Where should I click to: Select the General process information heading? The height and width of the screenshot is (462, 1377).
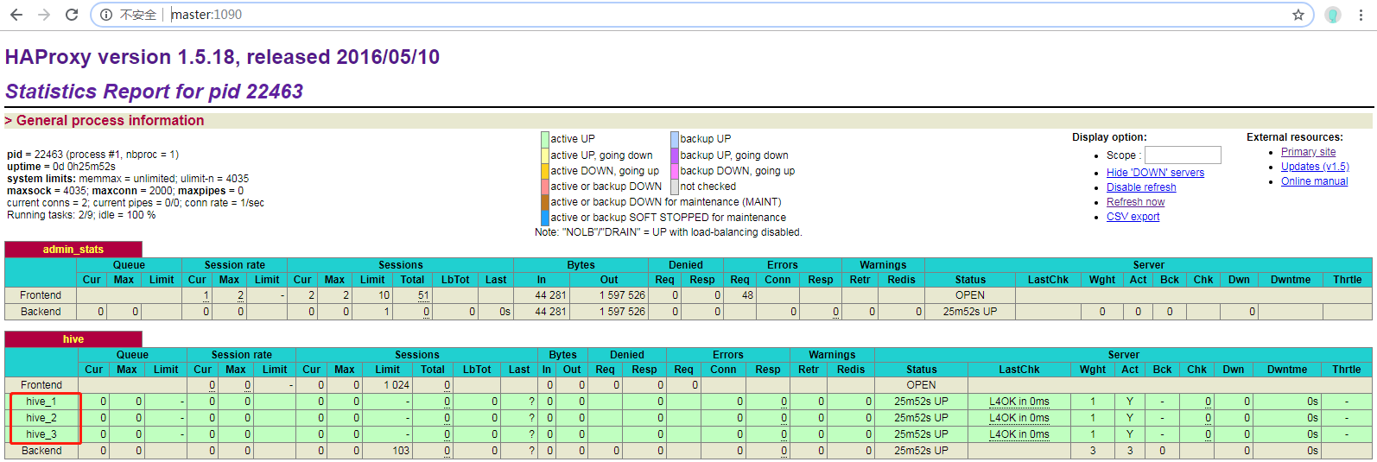coord(110,121)
